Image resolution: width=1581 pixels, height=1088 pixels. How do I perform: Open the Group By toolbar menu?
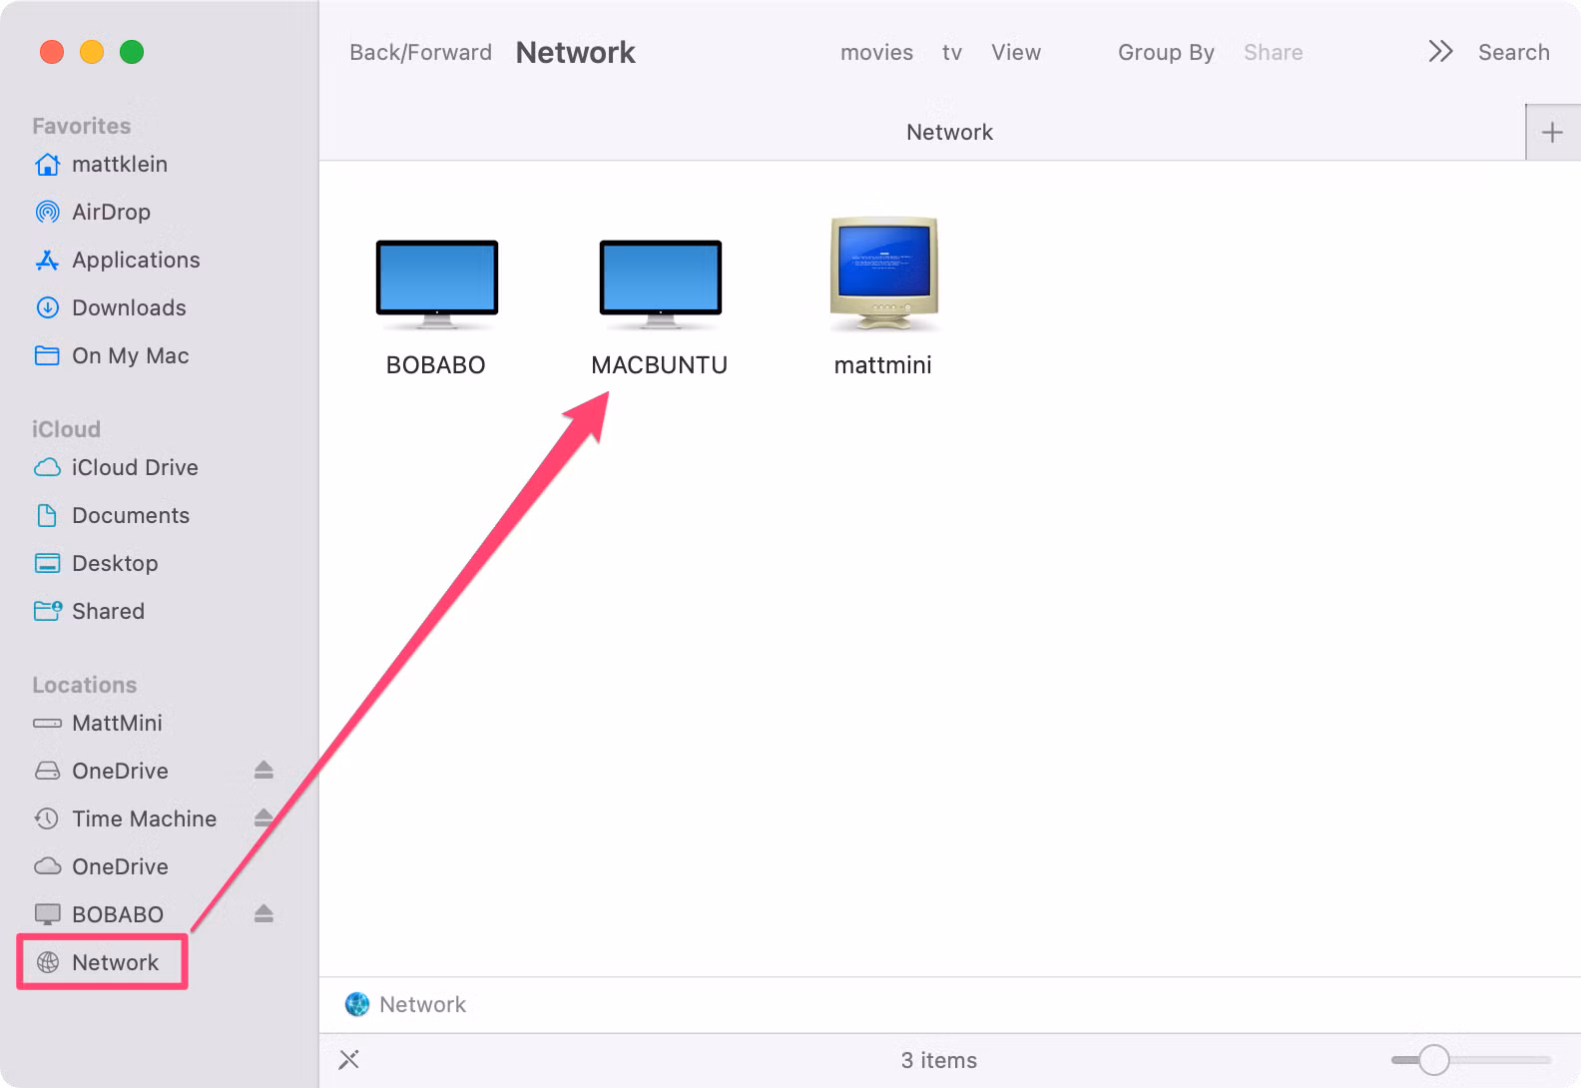click(1166, 53)
